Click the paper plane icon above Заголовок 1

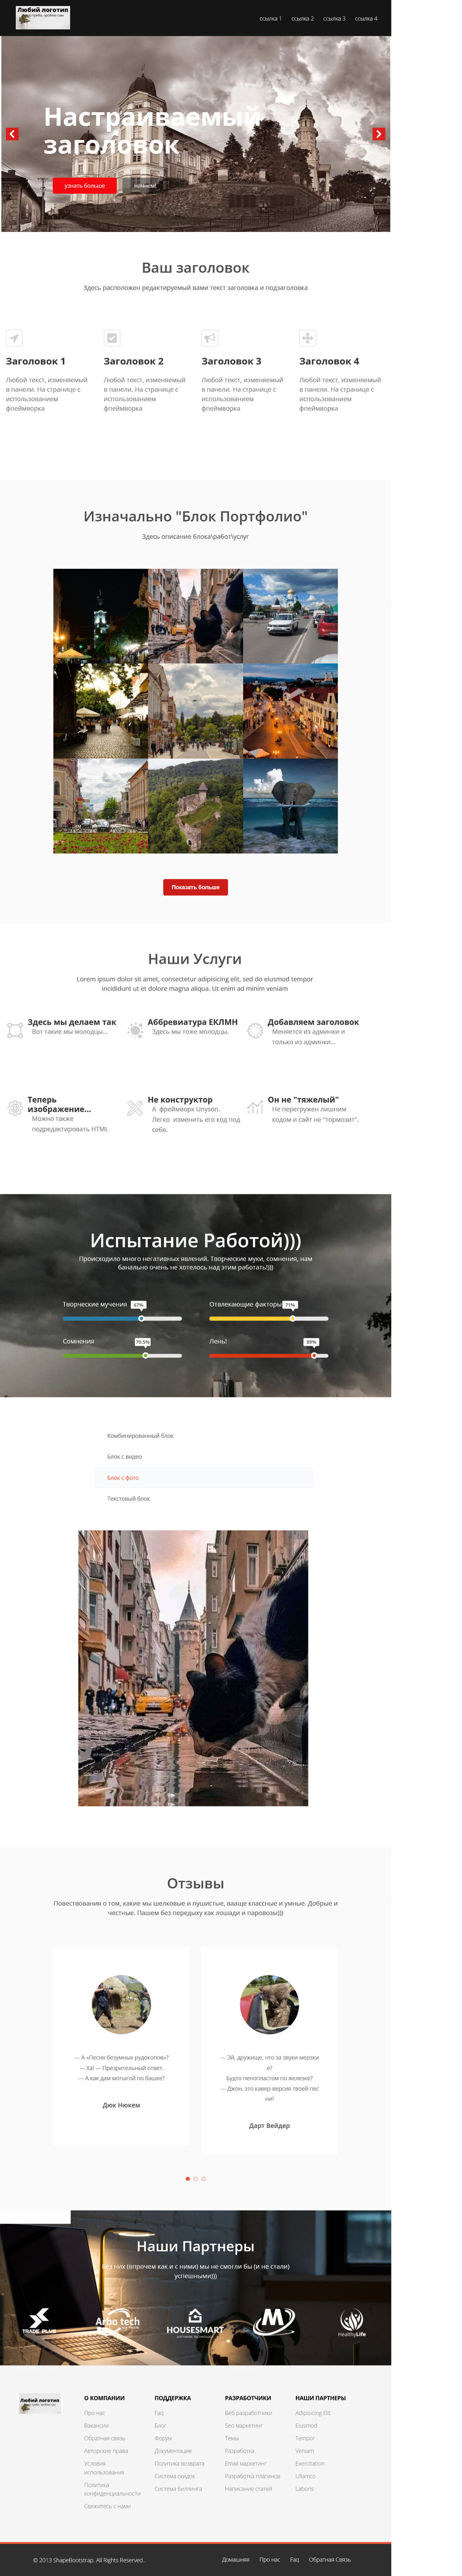point(14,338)
